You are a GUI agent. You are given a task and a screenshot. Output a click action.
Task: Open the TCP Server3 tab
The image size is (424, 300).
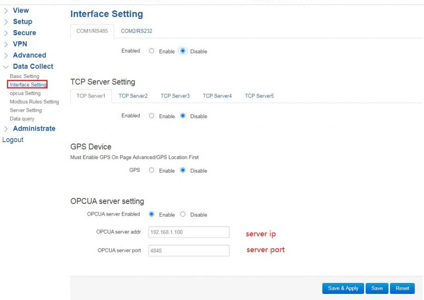pos(175,96)
